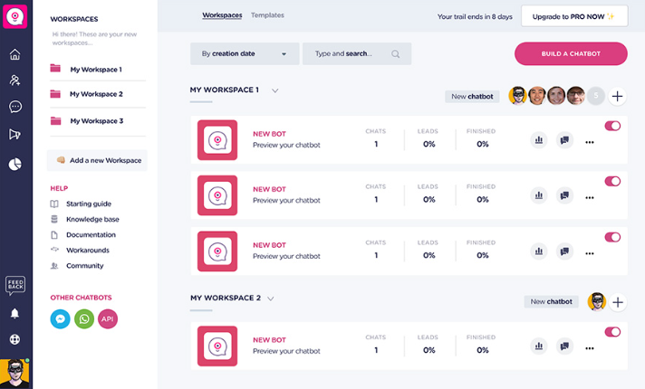Toggle off the third bot switch
Screen dimensions: 645x389
point(612,237)
